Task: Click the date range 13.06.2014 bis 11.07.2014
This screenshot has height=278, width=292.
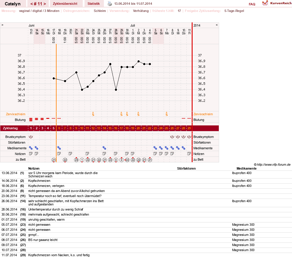Action: click(x=133, y=4)
